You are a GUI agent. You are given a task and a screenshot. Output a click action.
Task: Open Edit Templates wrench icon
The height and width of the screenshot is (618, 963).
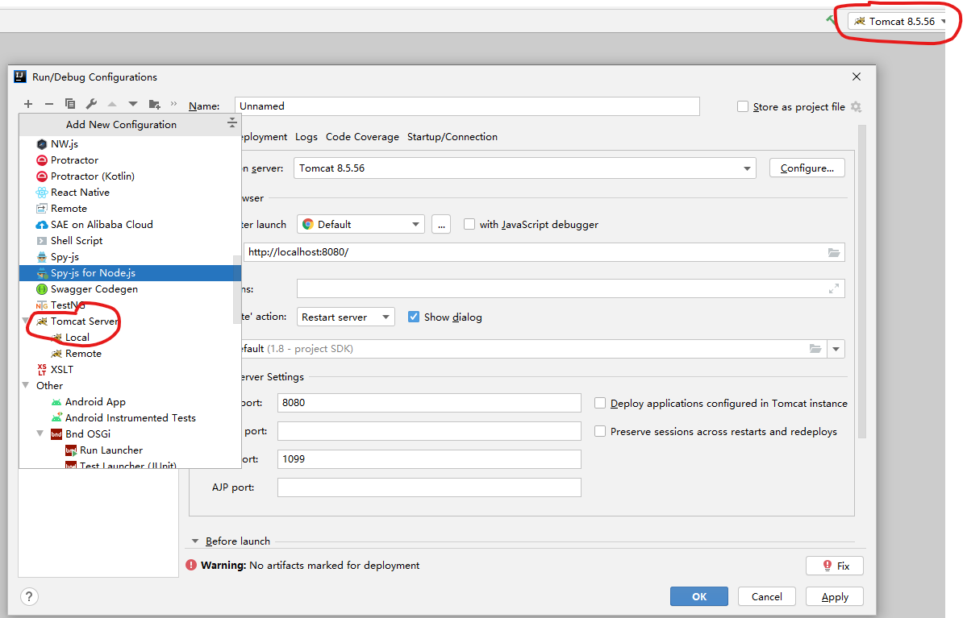tap(91, 104)
